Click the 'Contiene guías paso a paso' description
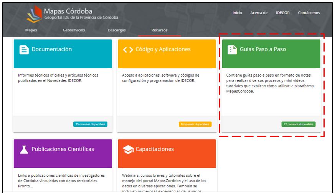This screenshot has height=195, width=335. coord(270,83)
